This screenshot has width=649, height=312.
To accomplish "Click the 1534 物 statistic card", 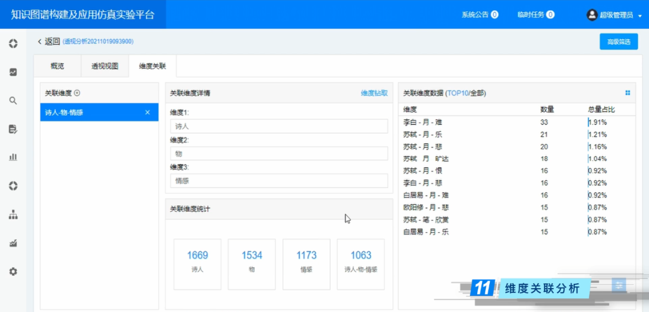I will 252,264.
